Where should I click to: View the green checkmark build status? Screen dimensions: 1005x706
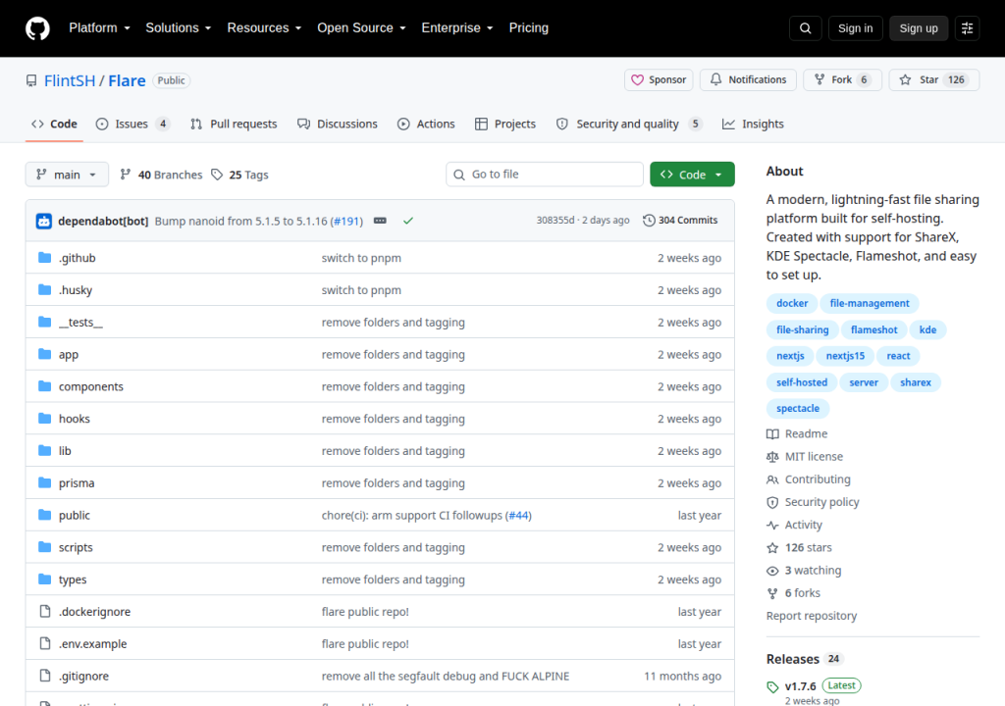[408, 221]
